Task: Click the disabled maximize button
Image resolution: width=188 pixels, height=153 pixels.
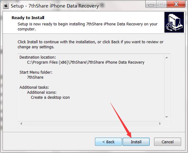Action: click(x=161, y=4)
